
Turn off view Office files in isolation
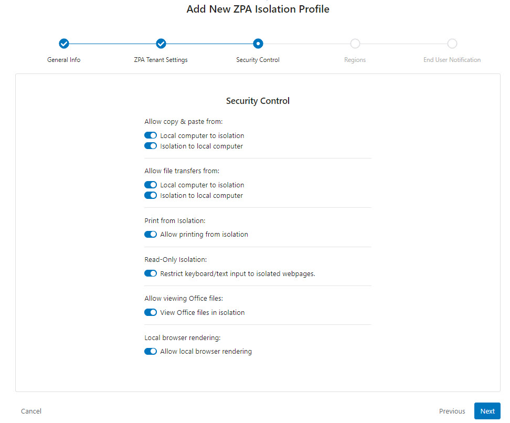point(151,312)
